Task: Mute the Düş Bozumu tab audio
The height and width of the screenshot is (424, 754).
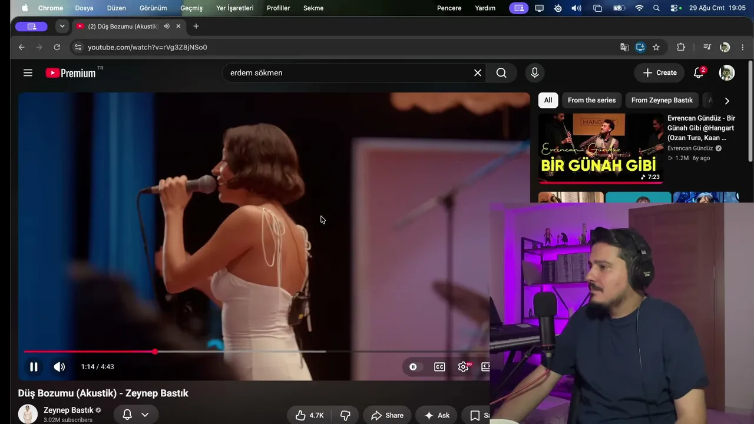Action: 167,26
